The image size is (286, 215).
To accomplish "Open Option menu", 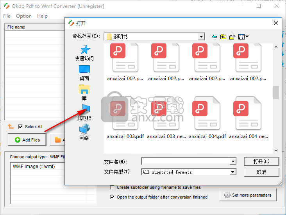I will 24,16.
